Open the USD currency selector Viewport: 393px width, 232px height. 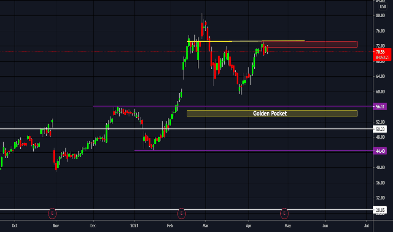pyautogui.click(x=383, y=7)
